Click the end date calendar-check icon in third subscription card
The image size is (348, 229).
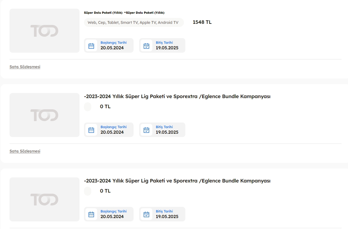146,214
